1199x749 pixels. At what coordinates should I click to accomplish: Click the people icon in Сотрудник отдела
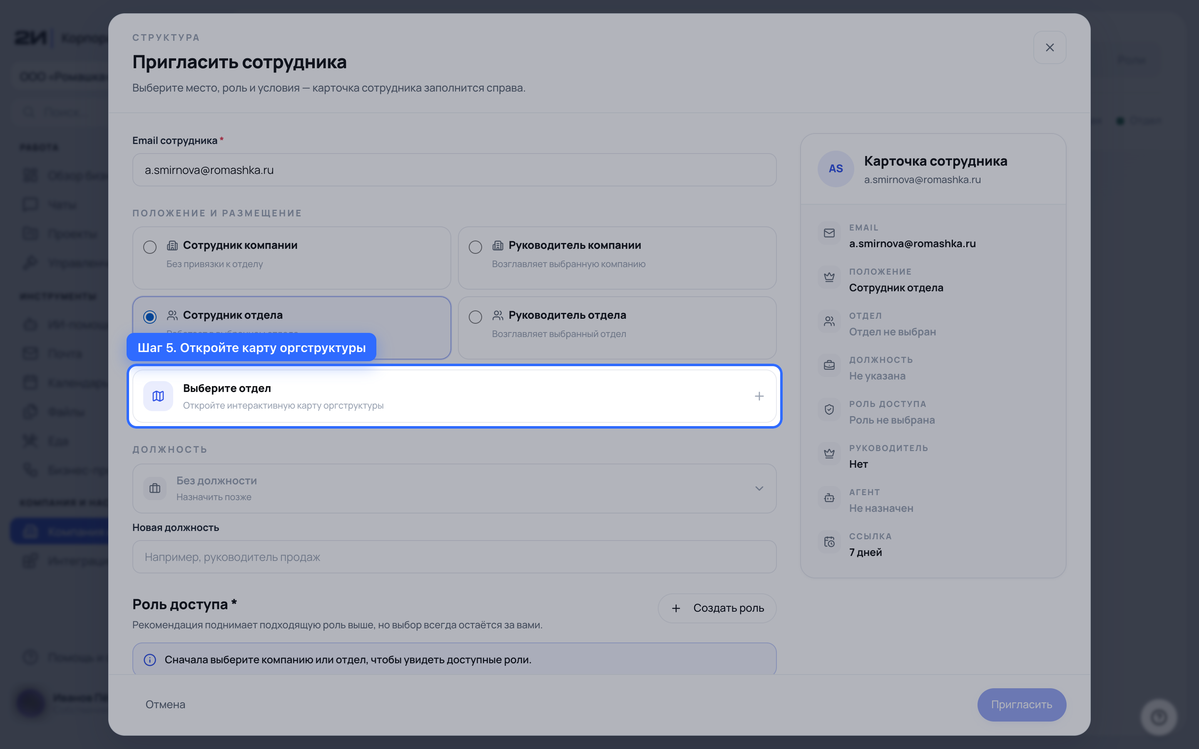[x=172, y=315]
